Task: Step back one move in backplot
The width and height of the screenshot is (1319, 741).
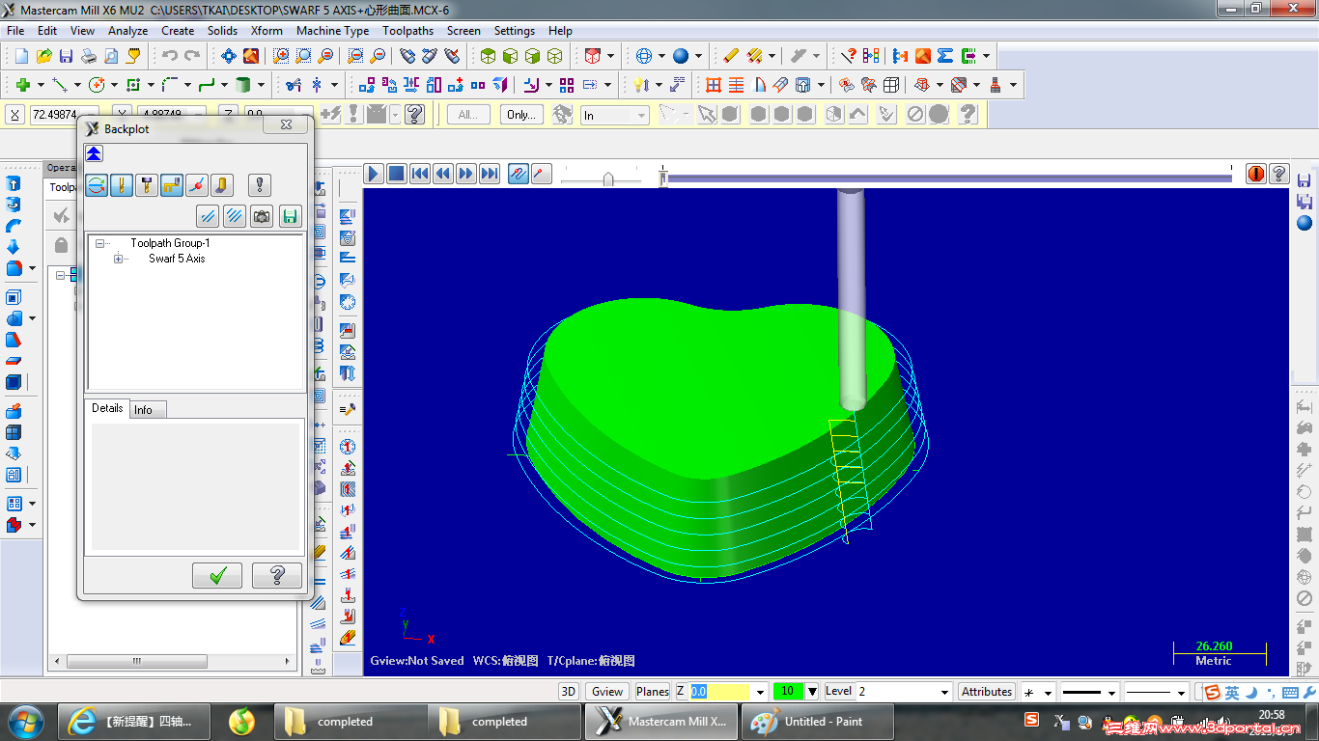Action: 443,174
